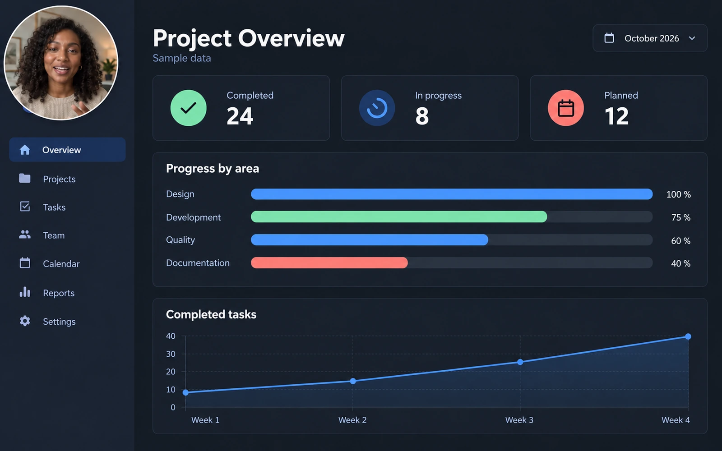Viewport: 722px width, 451px height.
Task: Click the people icon beside Team
Action: click(25, 235)
